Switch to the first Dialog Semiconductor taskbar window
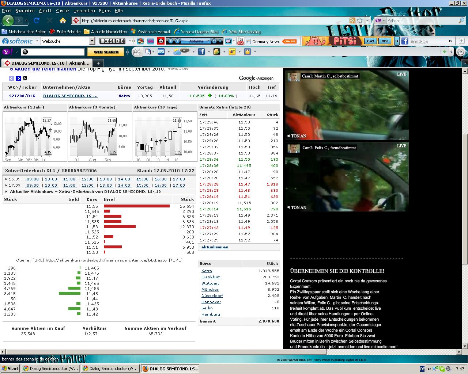Viewport: 468px width, 374px height. pos(50,369)
